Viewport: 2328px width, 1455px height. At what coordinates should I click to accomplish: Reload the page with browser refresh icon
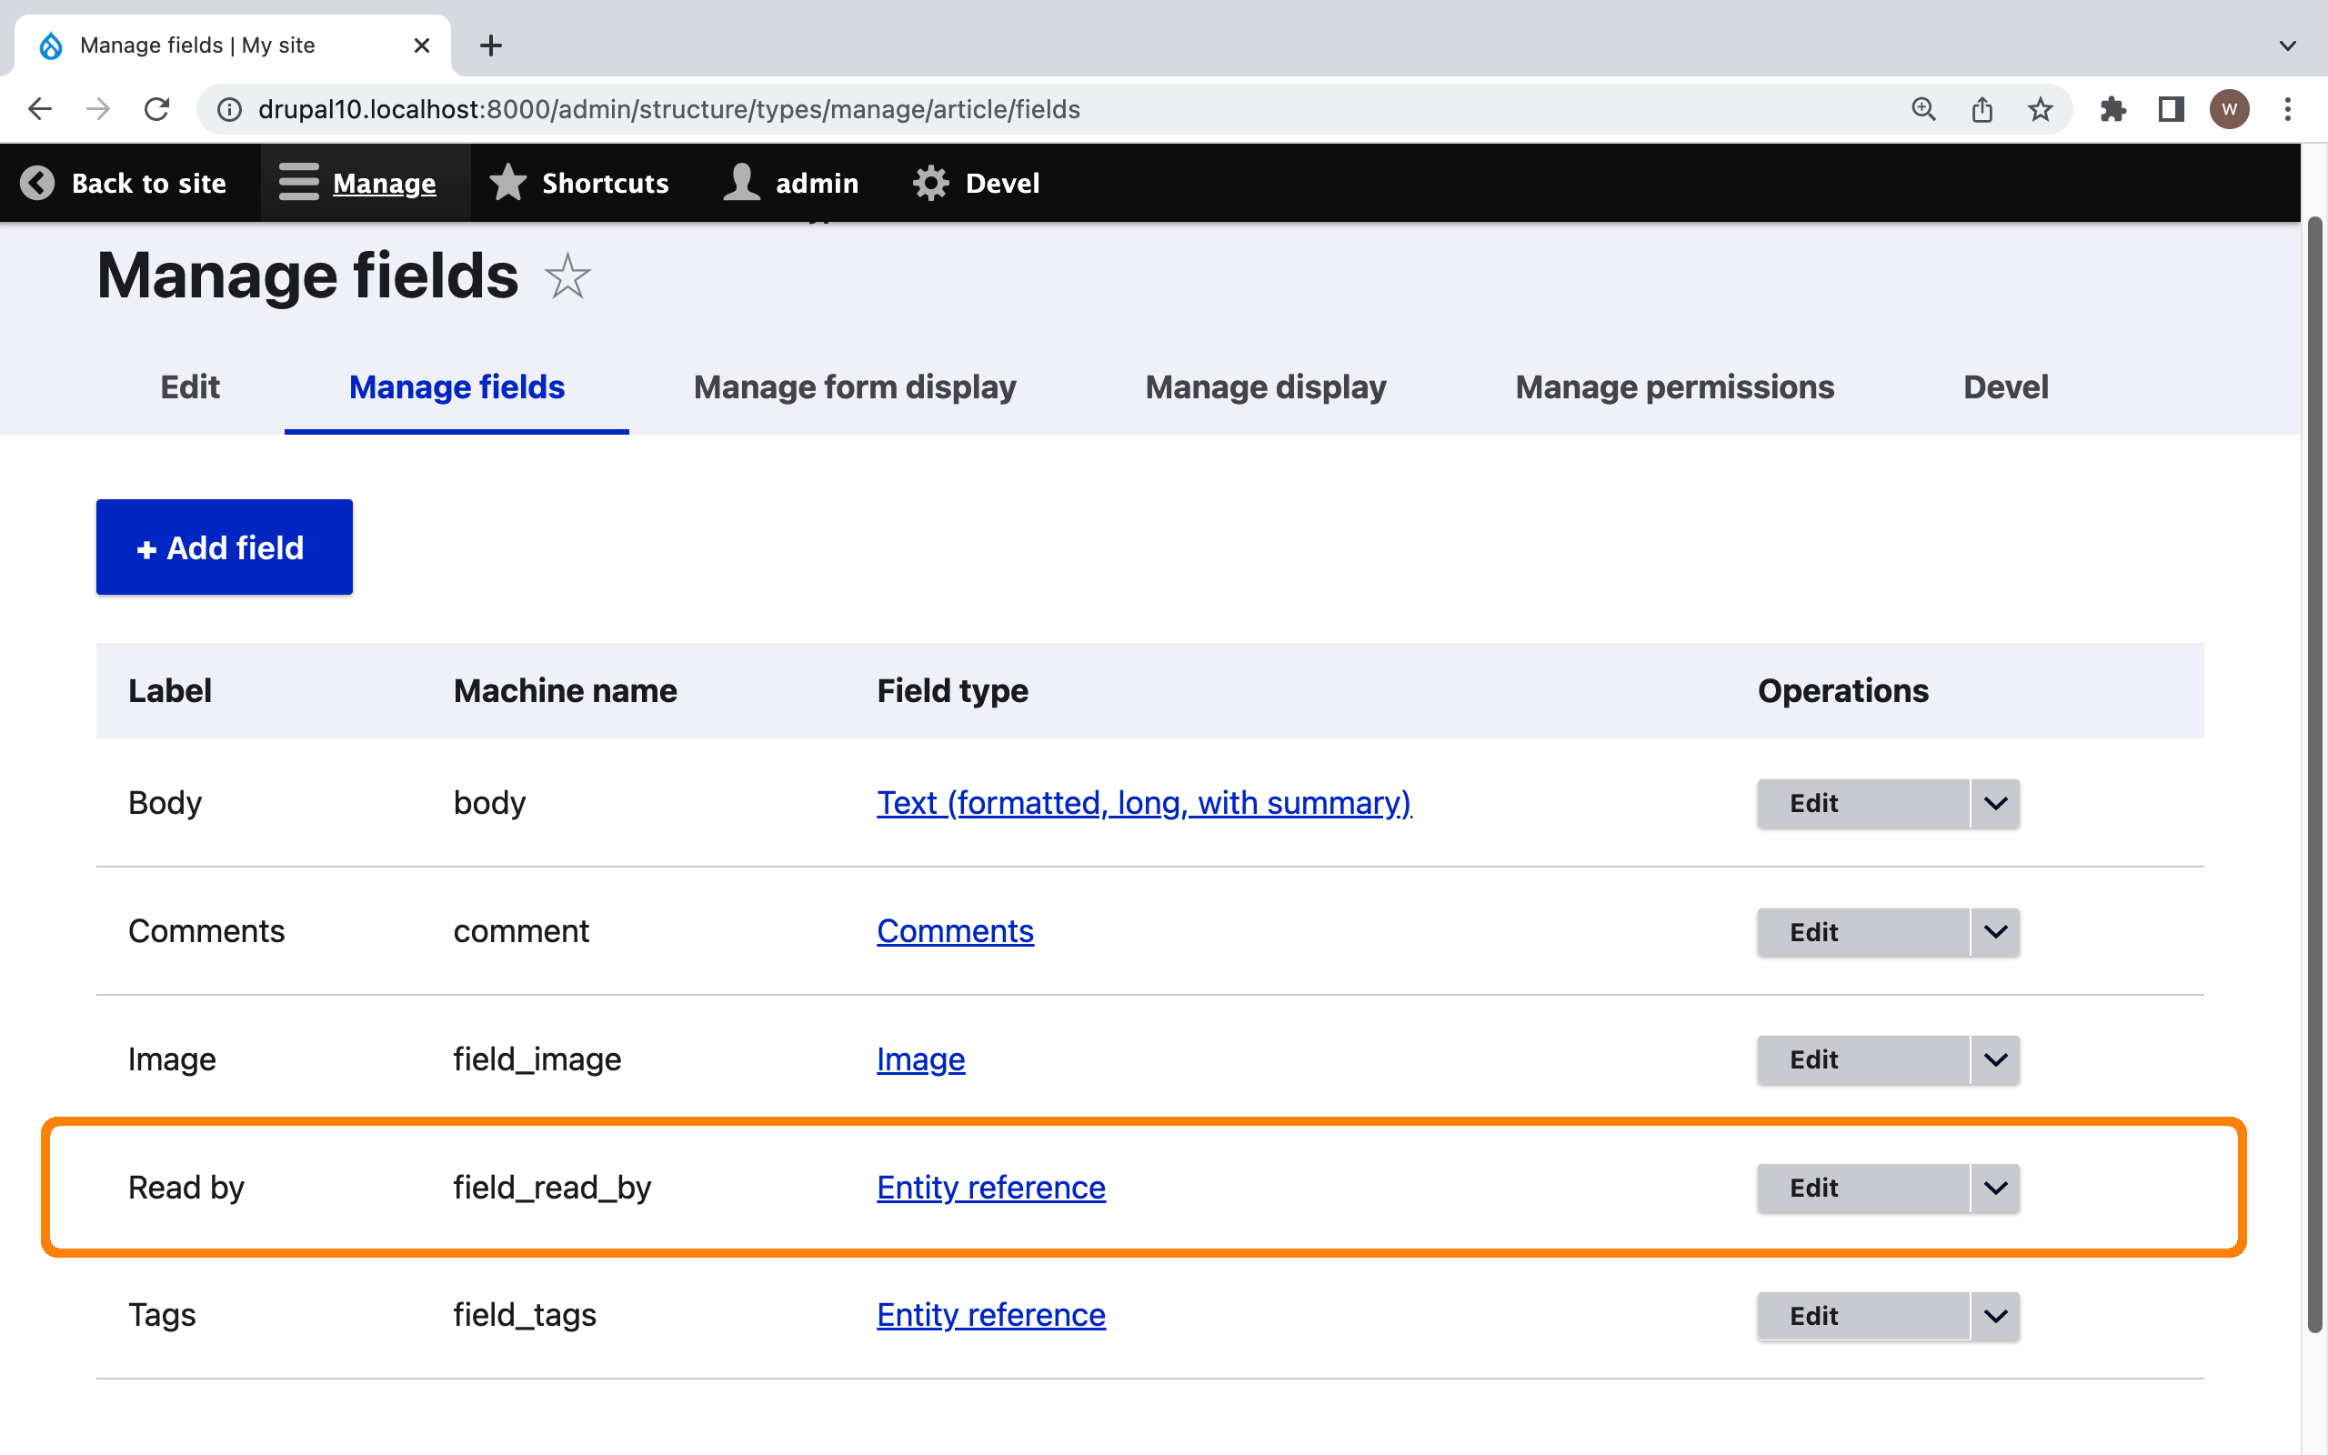click(156, 109)
